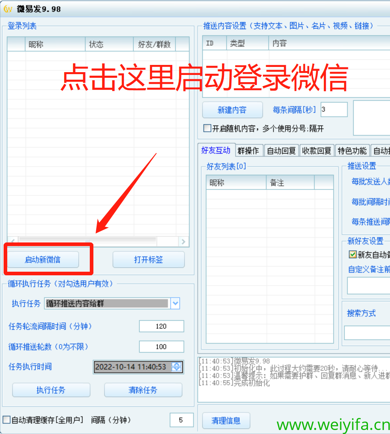This screenshot has width=390, height=434.
Task: Click 昵称 column header in 好友列表
Action: (x=236, y=183)
